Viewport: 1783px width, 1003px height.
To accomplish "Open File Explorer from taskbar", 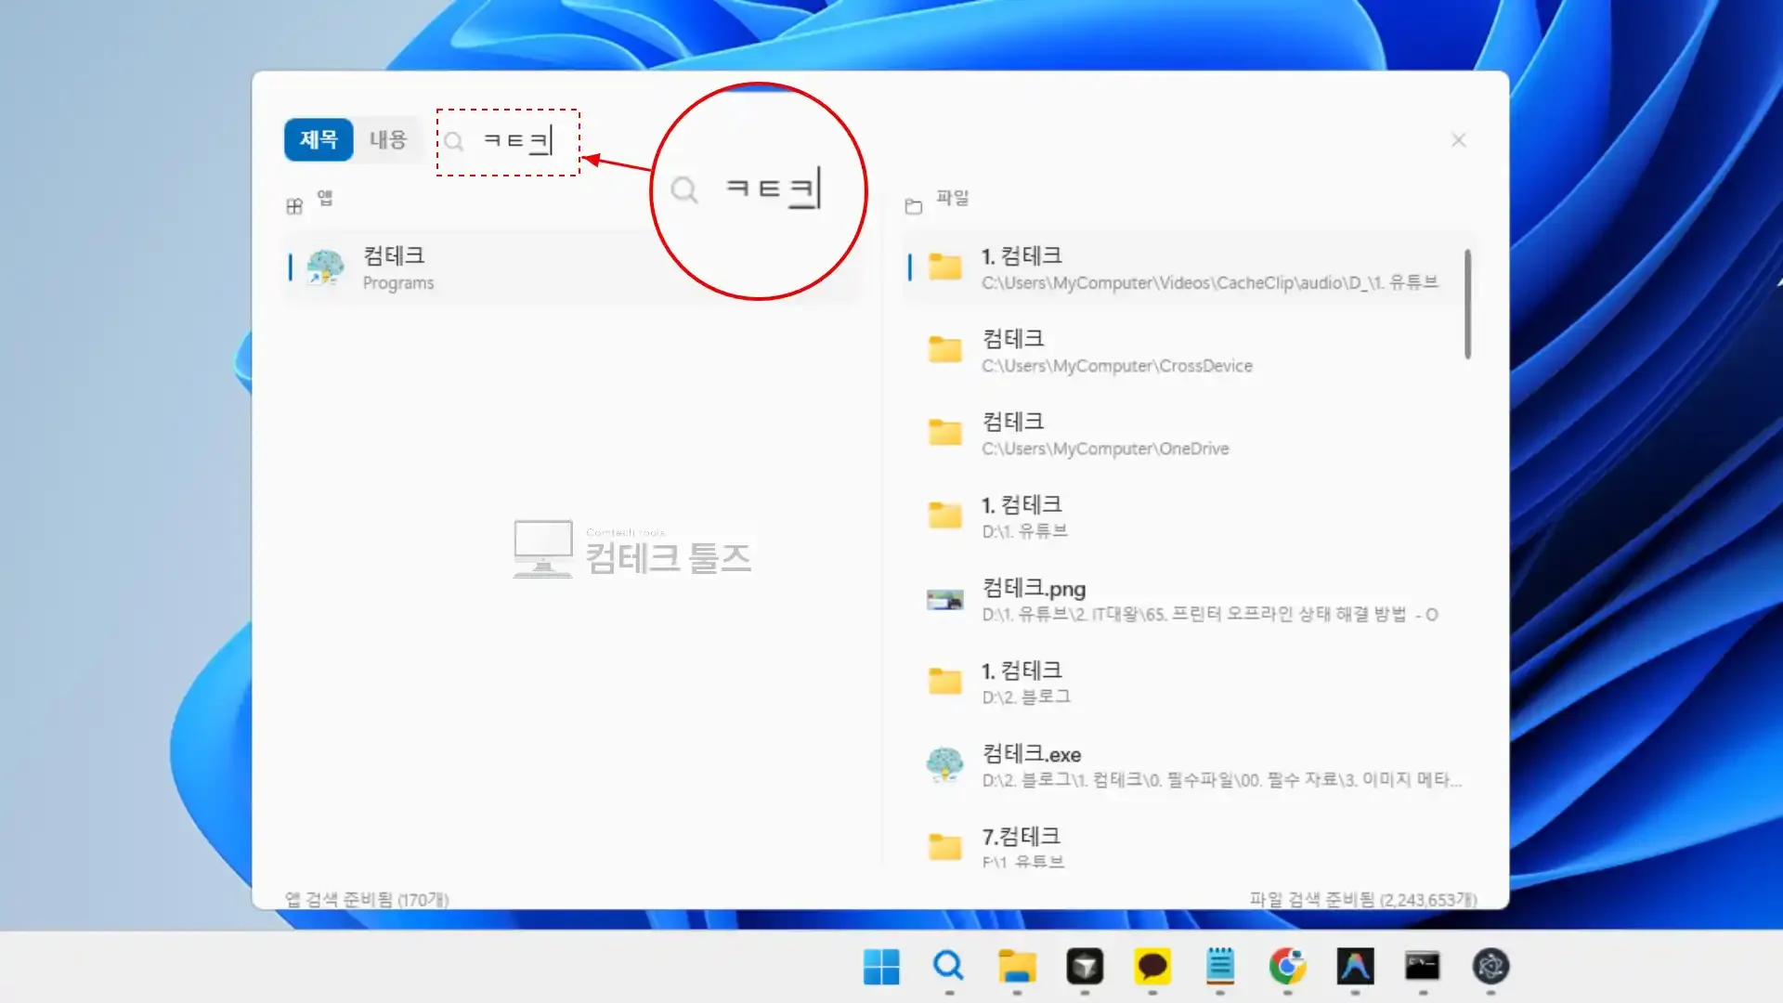I will pyautogui.click(x=1017, y=967).
